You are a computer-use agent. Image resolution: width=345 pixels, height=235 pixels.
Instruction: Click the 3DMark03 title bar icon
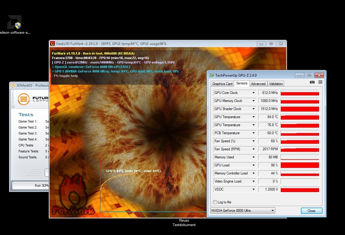click(13, 85)
